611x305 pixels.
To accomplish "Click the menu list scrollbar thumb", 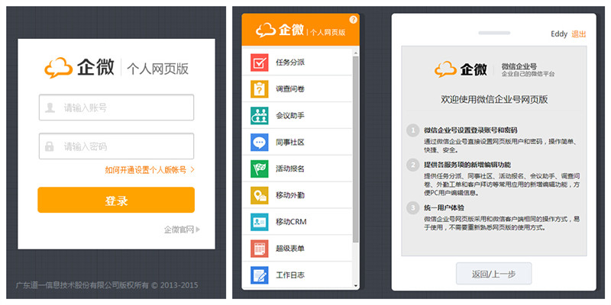I will pos(355,149).
